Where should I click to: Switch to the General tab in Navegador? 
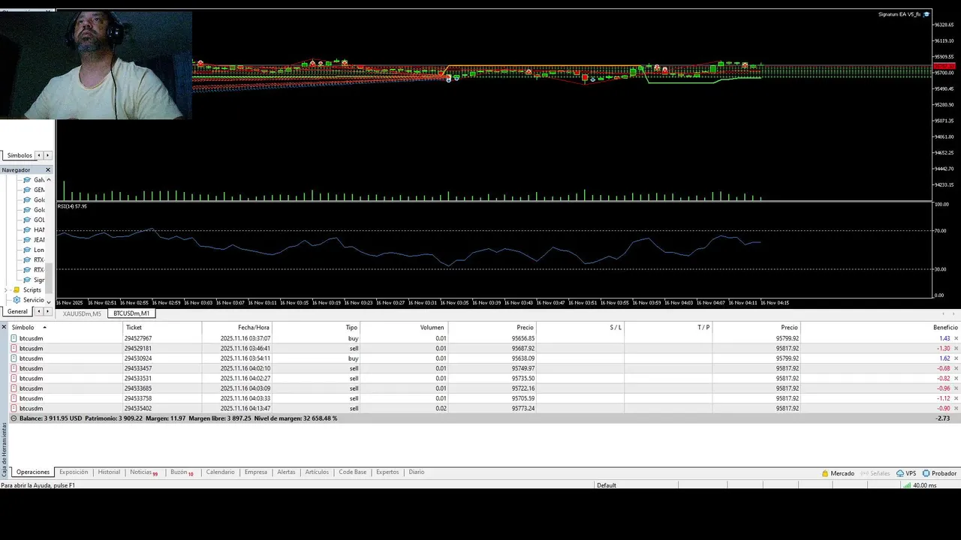[17, 311]
